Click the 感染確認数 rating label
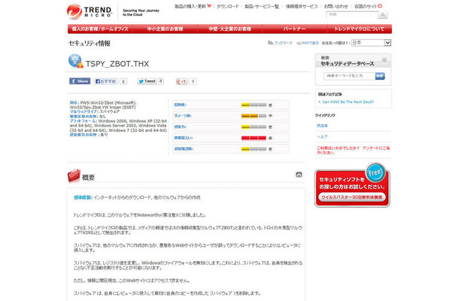The width and height of the screenshot is (459, 301). (184, 149)
